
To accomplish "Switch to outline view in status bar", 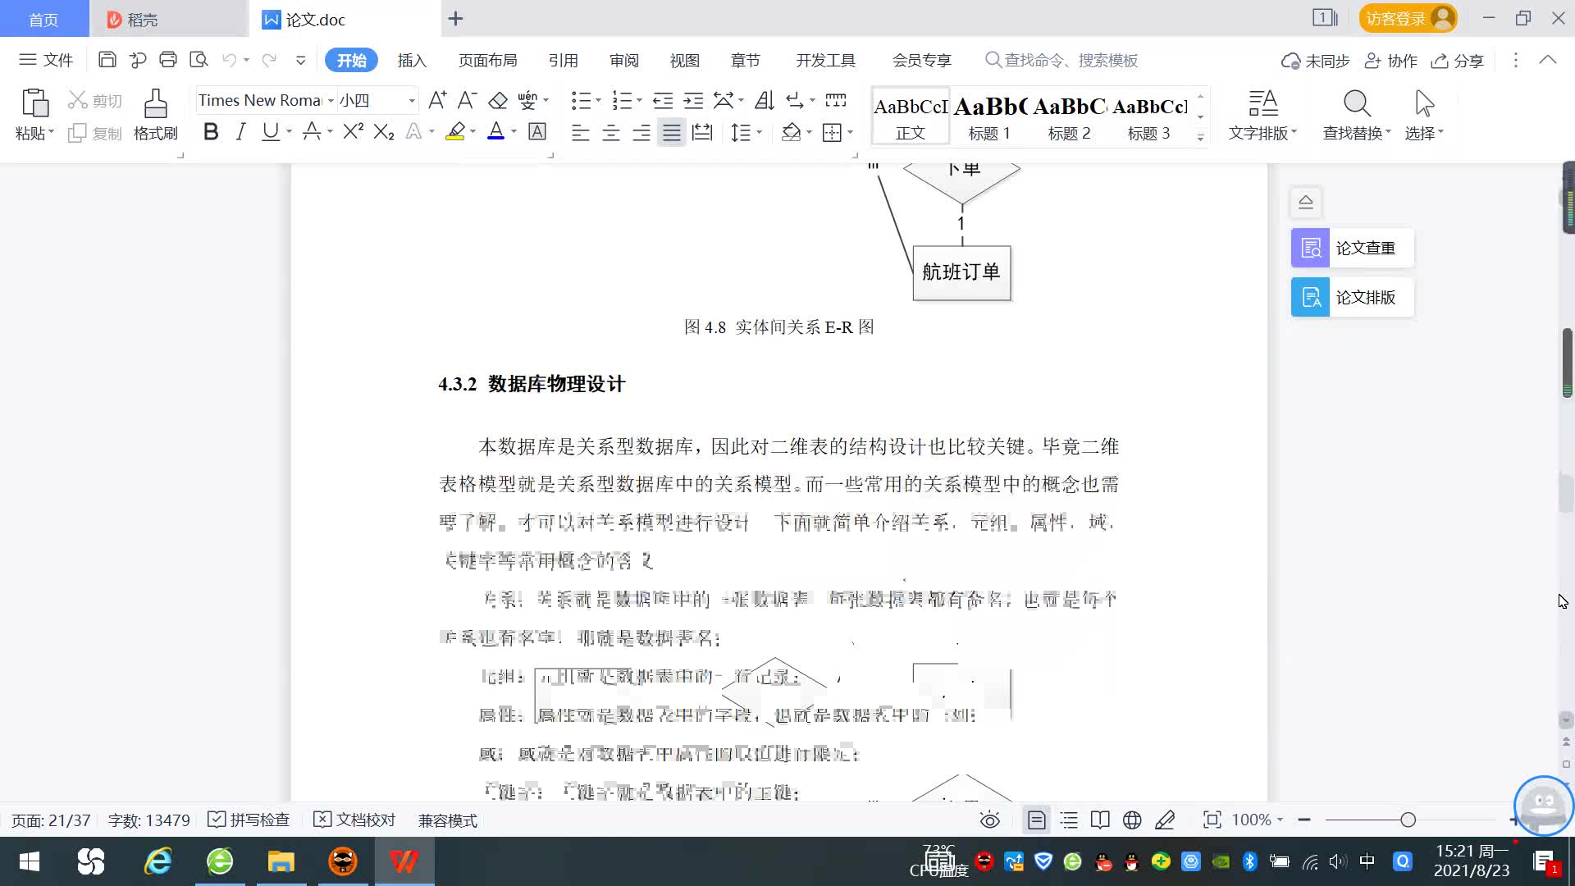I will [x=1069, y=820].
